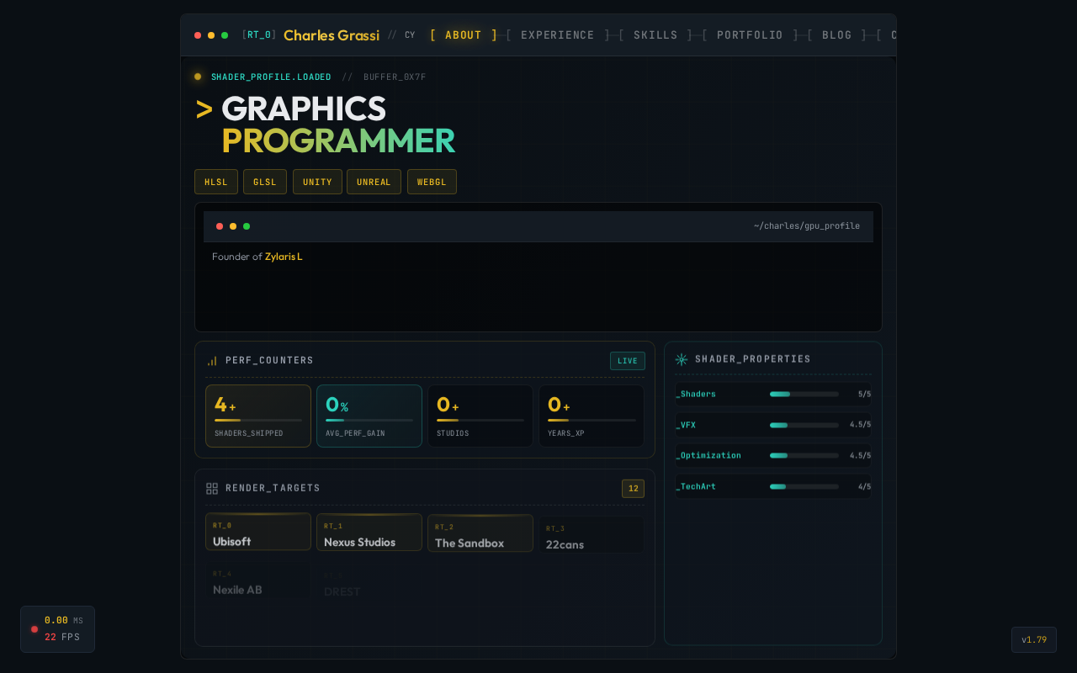Select the Ubisoft render target card
Screen dimensions: 1077x673
coord(258,533)
